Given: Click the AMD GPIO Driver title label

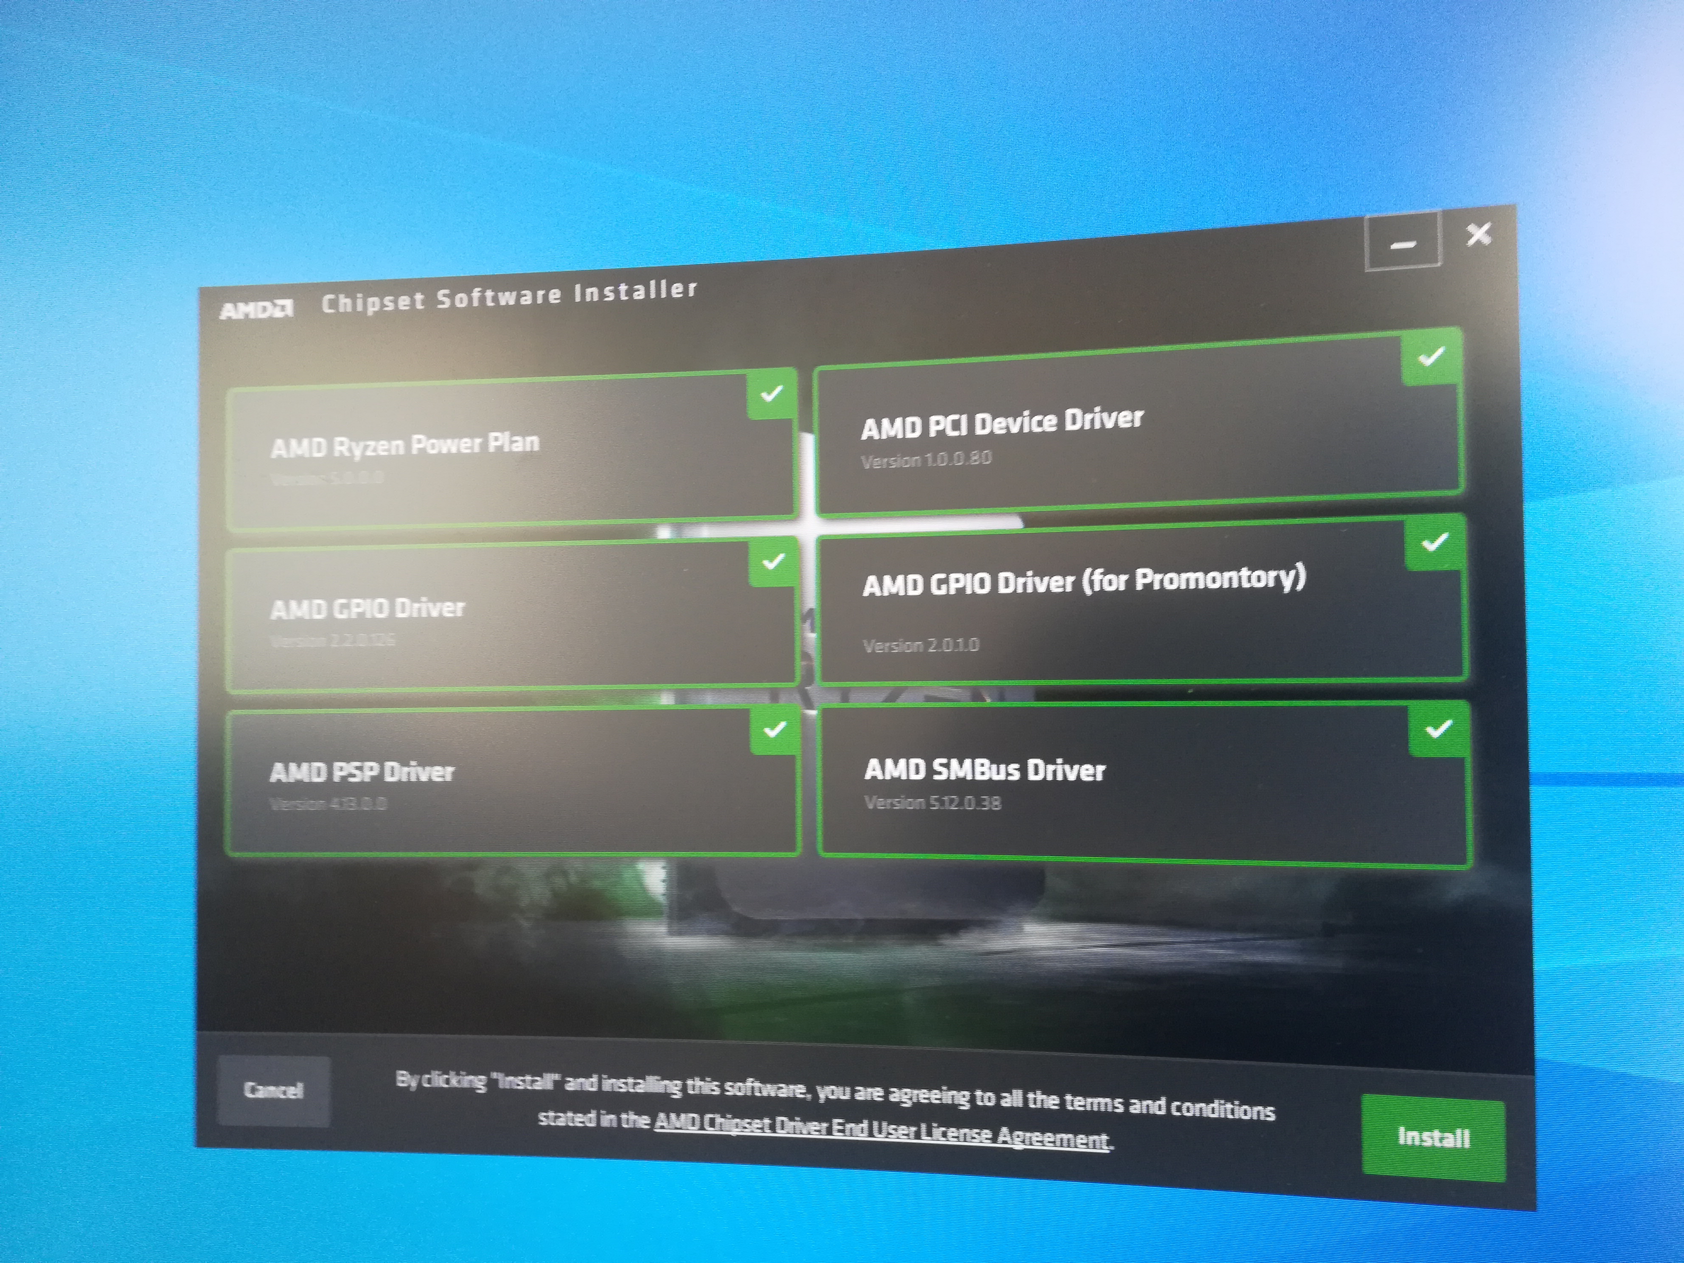Looking at the screenshot, I should 367,609.
